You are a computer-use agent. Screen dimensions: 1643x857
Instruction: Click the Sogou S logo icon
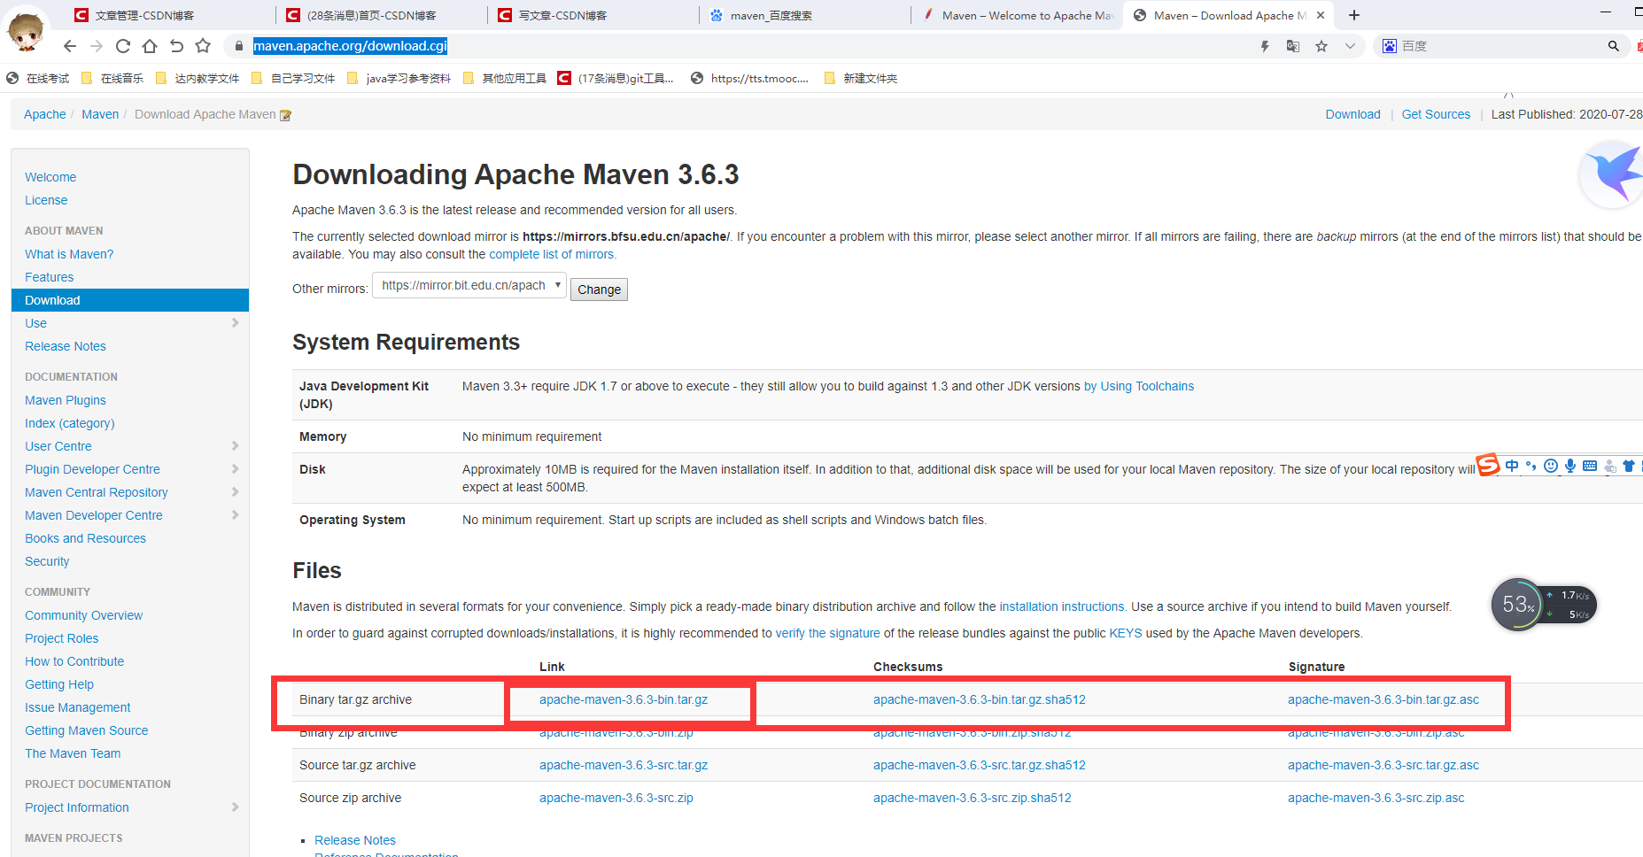click(x=1489, y=465)
